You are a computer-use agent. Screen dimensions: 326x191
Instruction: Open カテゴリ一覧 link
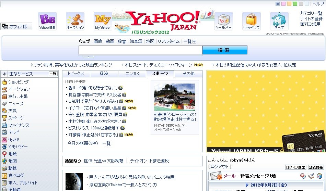pos(311,13)
